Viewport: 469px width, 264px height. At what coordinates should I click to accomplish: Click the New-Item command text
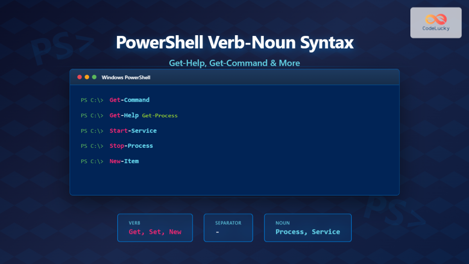pos(124,161)
